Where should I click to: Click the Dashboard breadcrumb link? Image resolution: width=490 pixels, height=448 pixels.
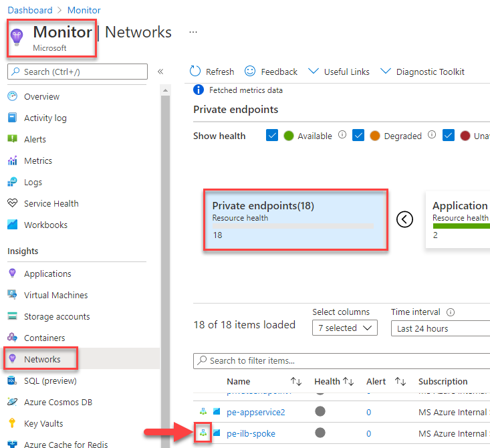tap(30, 10)
